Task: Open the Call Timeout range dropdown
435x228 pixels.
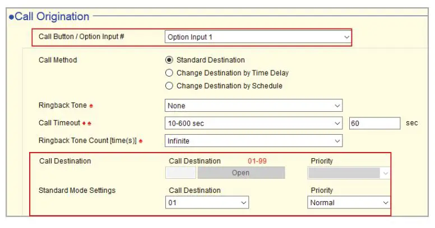Action: pos(253,123)
